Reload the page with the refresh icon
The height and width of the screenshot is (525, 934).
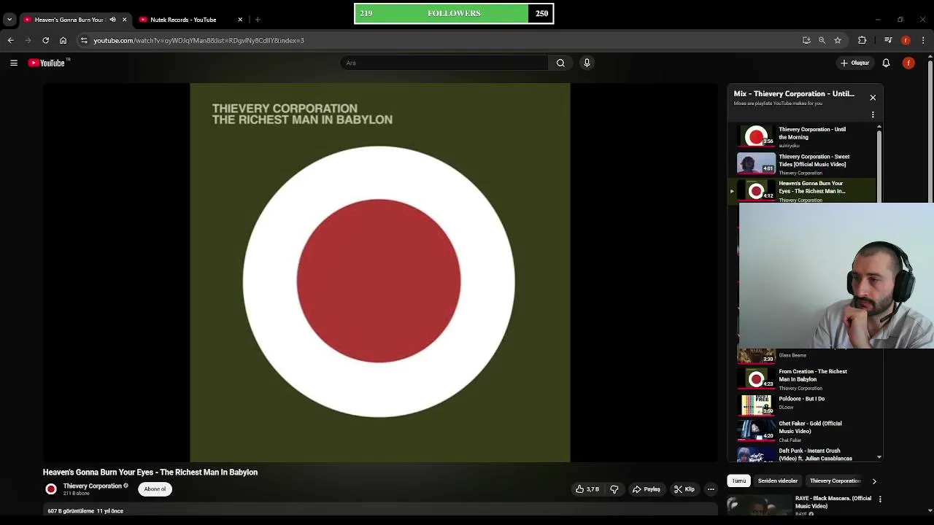pos(45,40)
